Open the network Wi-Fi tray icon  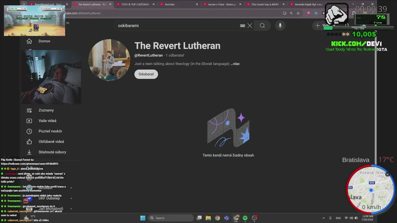pyautogui.click(x=346, y=218)
